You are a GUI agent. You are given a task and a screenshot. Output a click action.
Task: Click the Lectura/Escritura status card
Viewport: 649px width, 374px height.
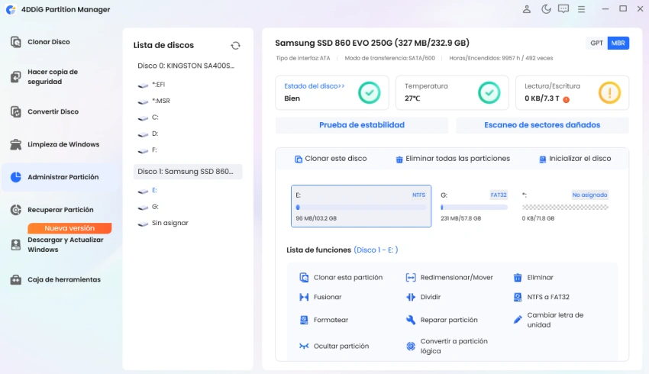(572, 92)
